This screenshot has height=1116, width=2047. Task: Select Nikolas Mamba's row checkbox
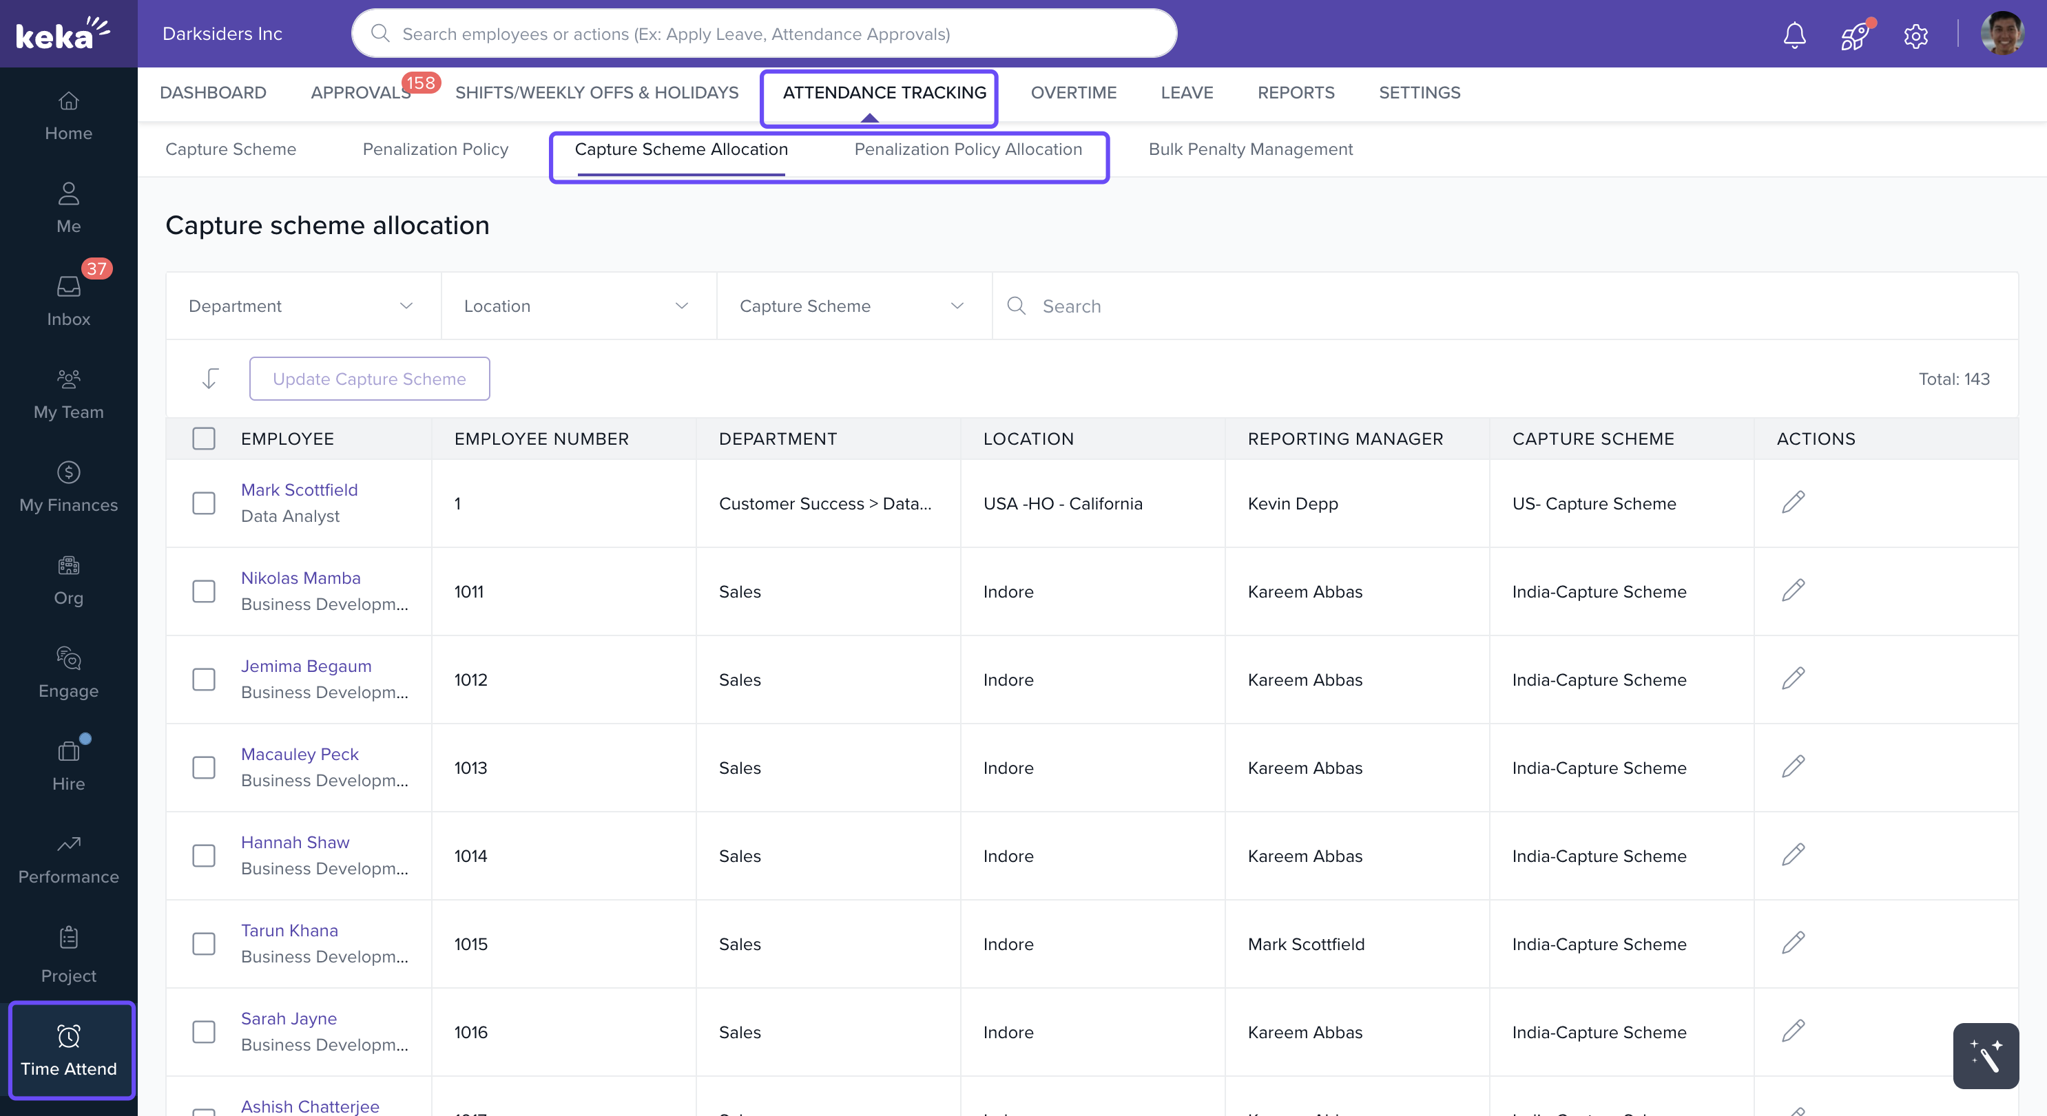coord(203,591)
